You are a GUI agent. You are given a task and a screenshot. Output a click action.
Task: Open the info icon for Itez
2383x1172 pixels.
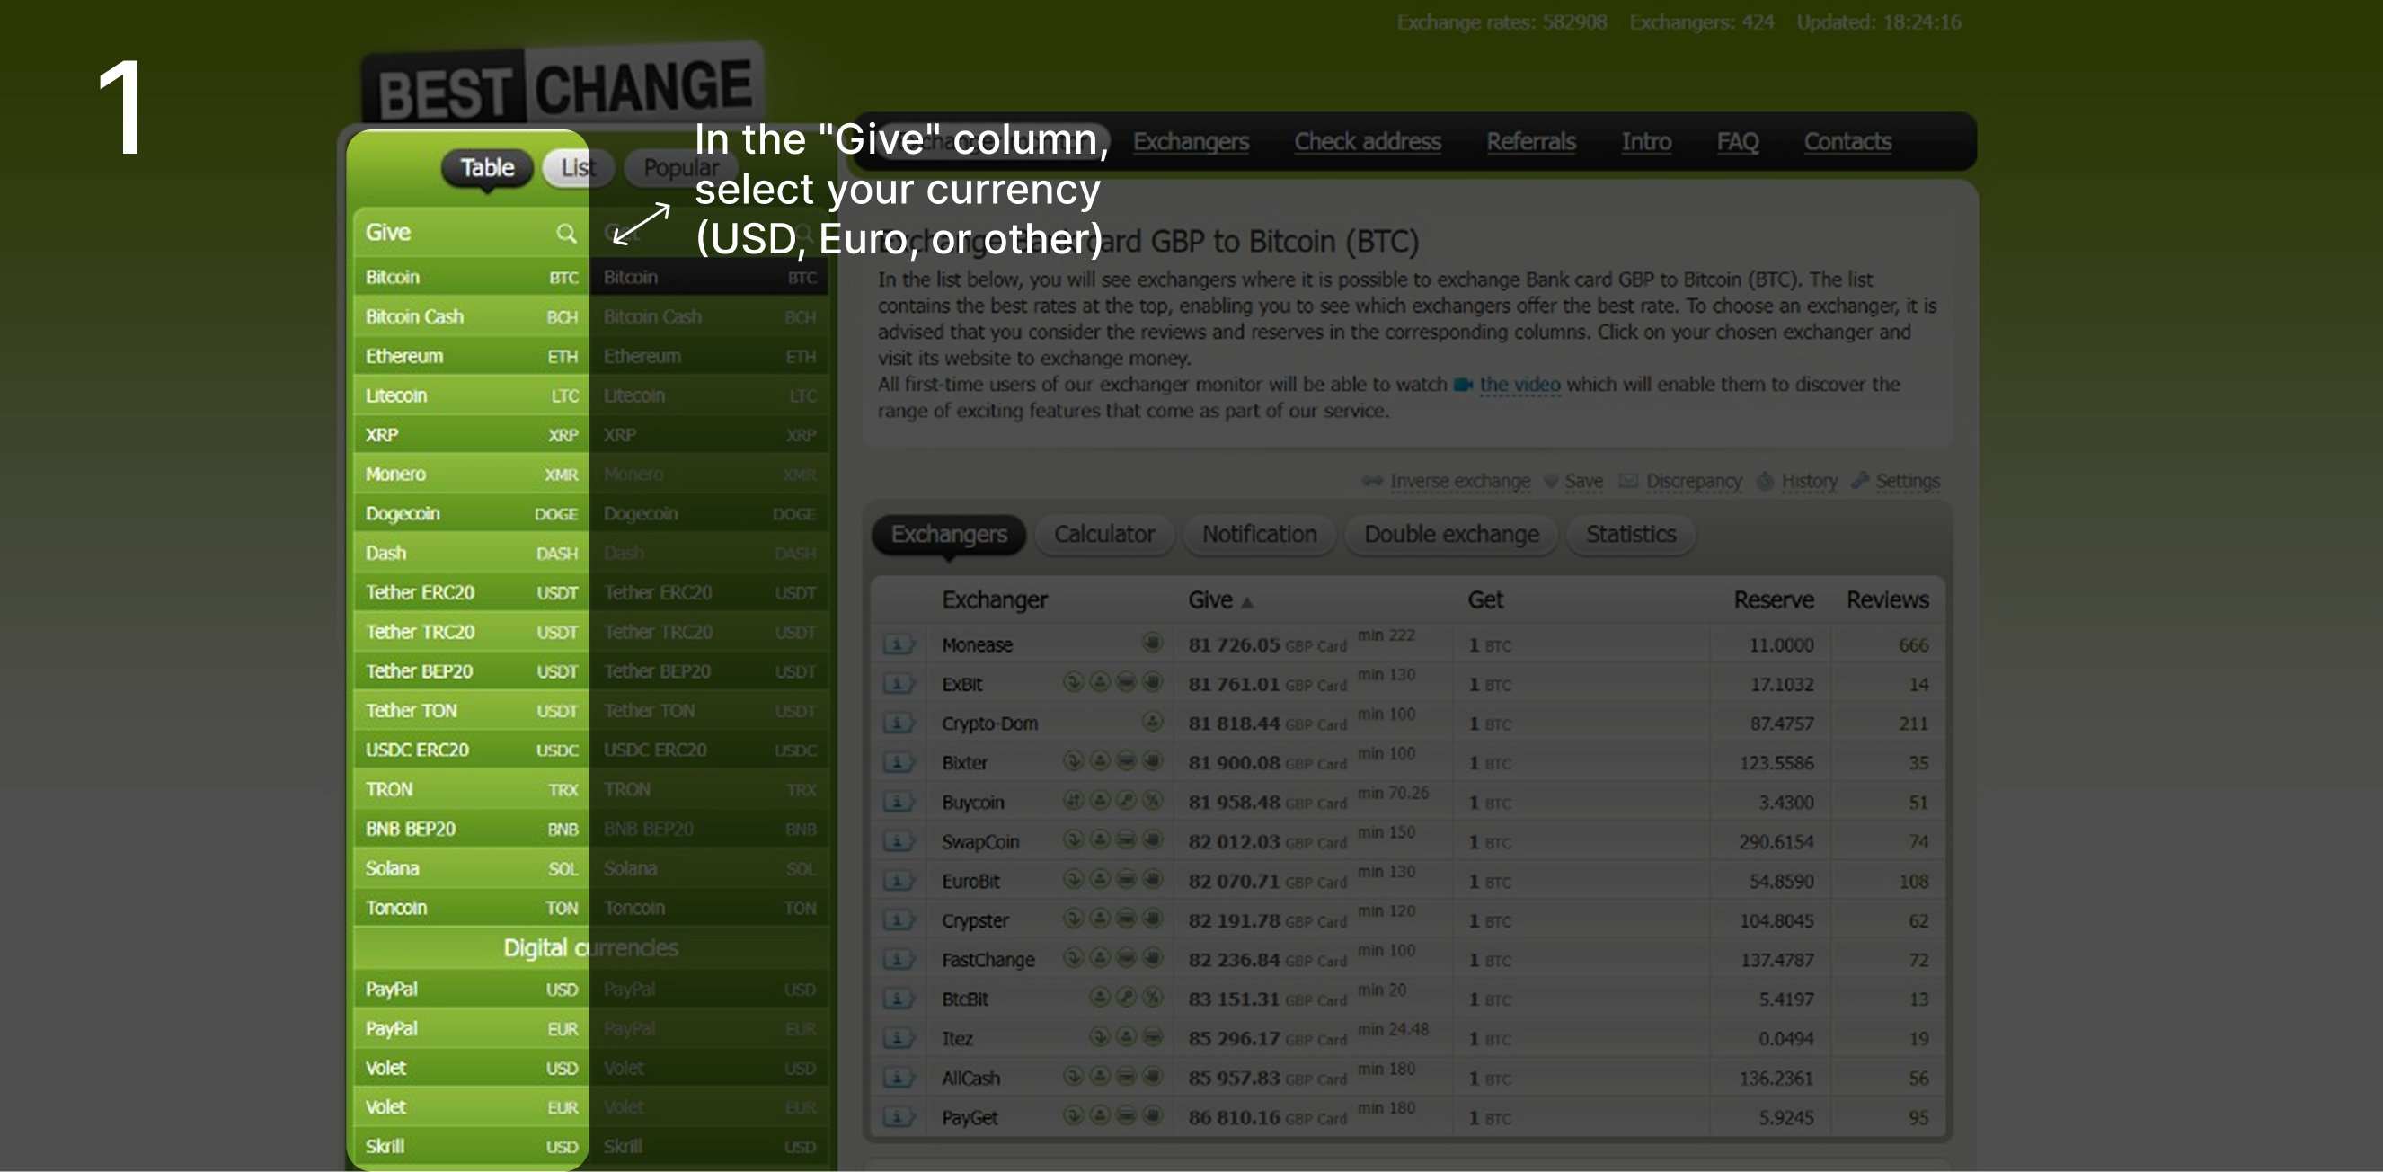tap(898, 1038)
